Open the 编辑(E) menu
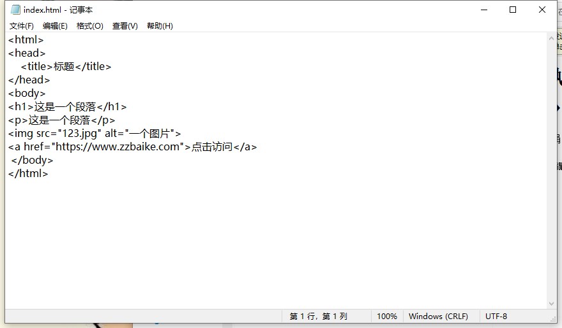562x328 pixels. click(55, 26)
